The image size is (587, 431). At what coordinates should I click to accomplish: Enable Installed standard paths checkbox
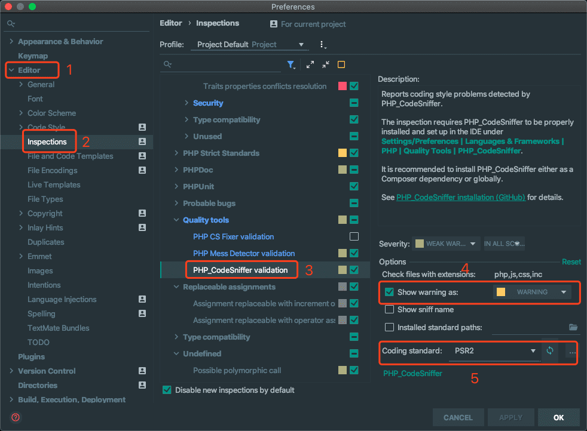tap(389, 327)
